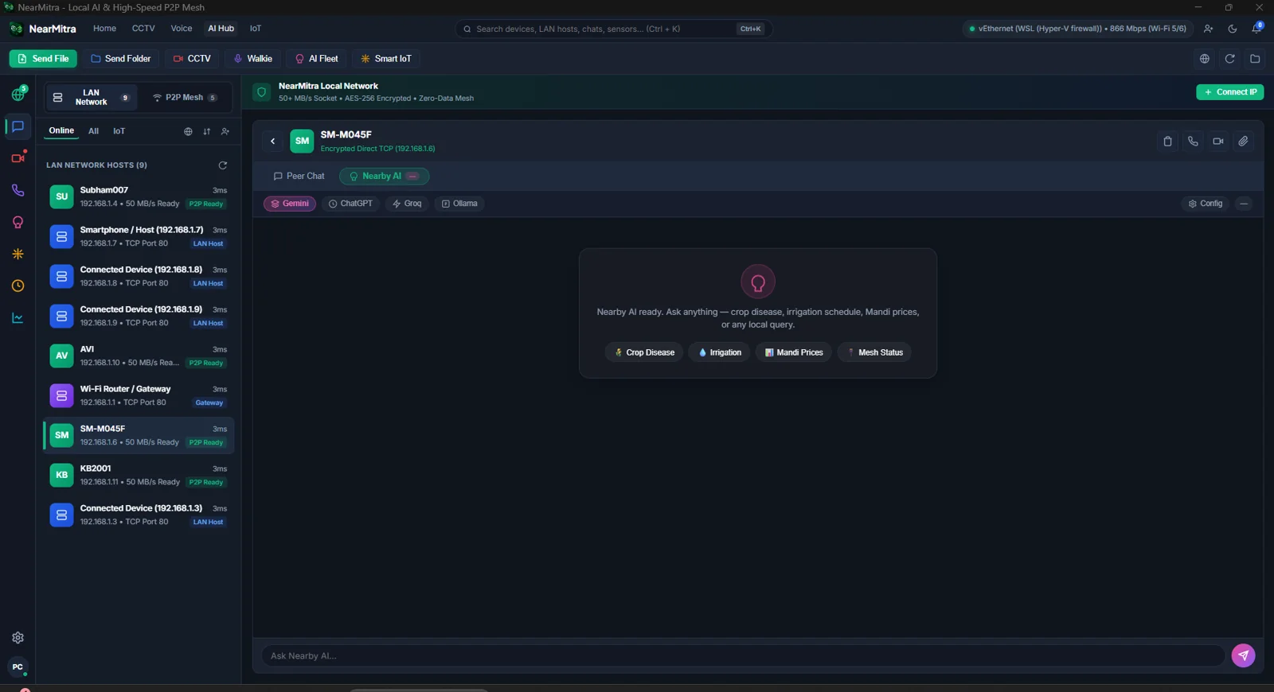Open the CCTV menu in top navigation
Viewport: 1274px width, 692px height.
[143, 29]
